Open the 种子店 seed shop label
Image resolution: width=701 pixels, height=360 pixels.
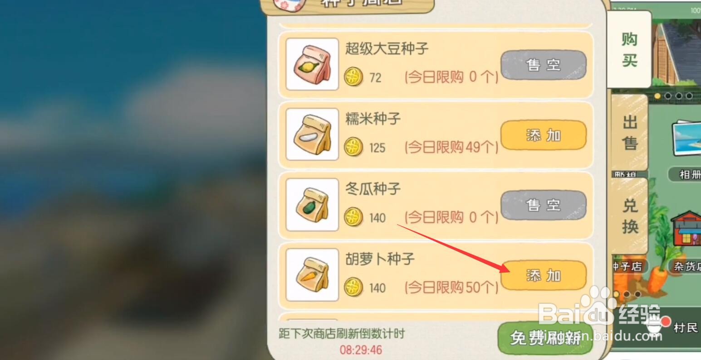coord(628,266)
